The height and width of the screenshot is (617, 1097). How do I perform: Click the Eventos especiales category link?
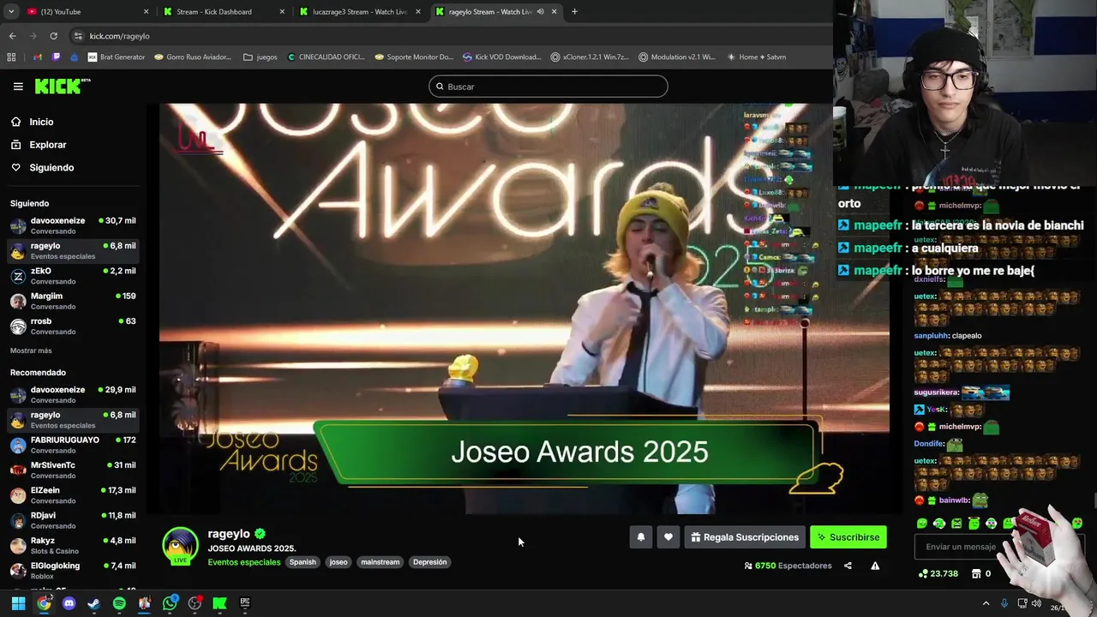point(244,562)
